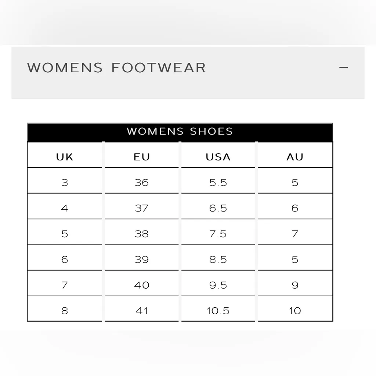Click the EU column header
376x376 pixels.
pyautogui.click(x=142, y=157)
